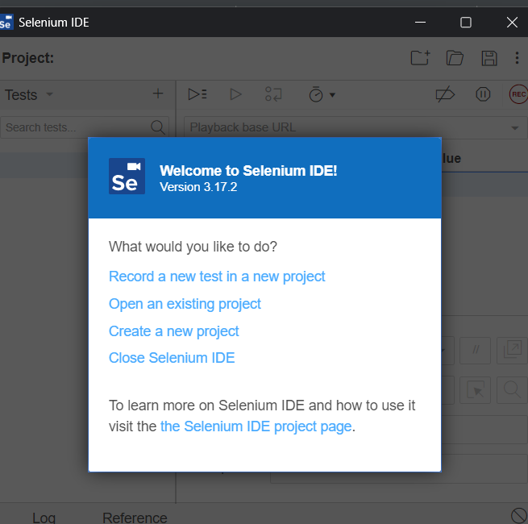Click the Selenium Se logo in dialog
Viewport: 528px width, 524px height.
(127, 176)
